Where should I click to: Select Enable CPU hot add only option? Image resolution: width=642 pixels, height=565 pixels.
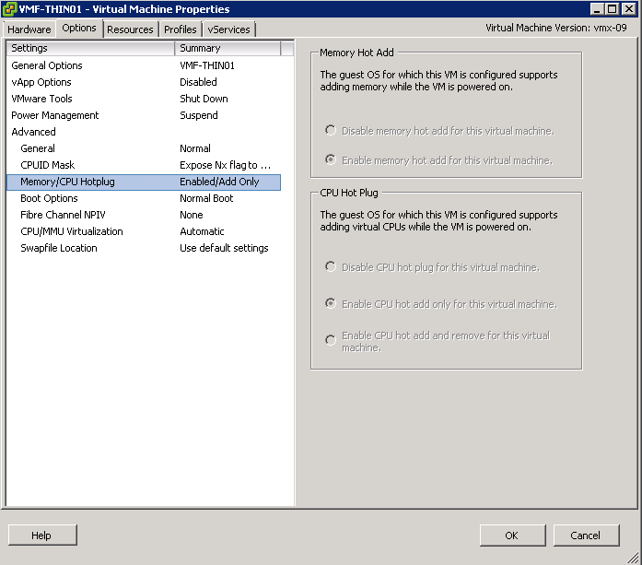point(331,303)
